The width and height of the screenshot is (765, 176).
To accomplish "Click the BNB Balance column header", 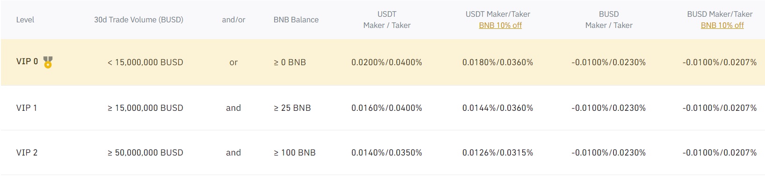I will 296,20.
